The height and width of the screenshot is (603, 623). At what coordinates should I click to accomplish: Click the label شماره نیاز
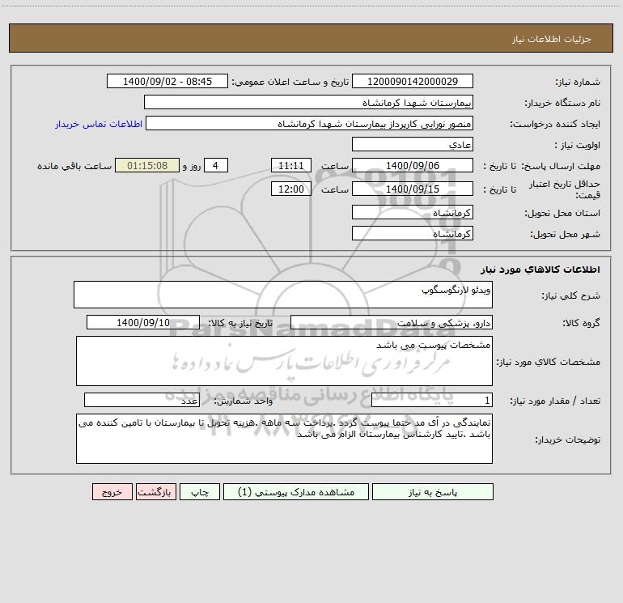pyautogui.click(x=578, y=82)
